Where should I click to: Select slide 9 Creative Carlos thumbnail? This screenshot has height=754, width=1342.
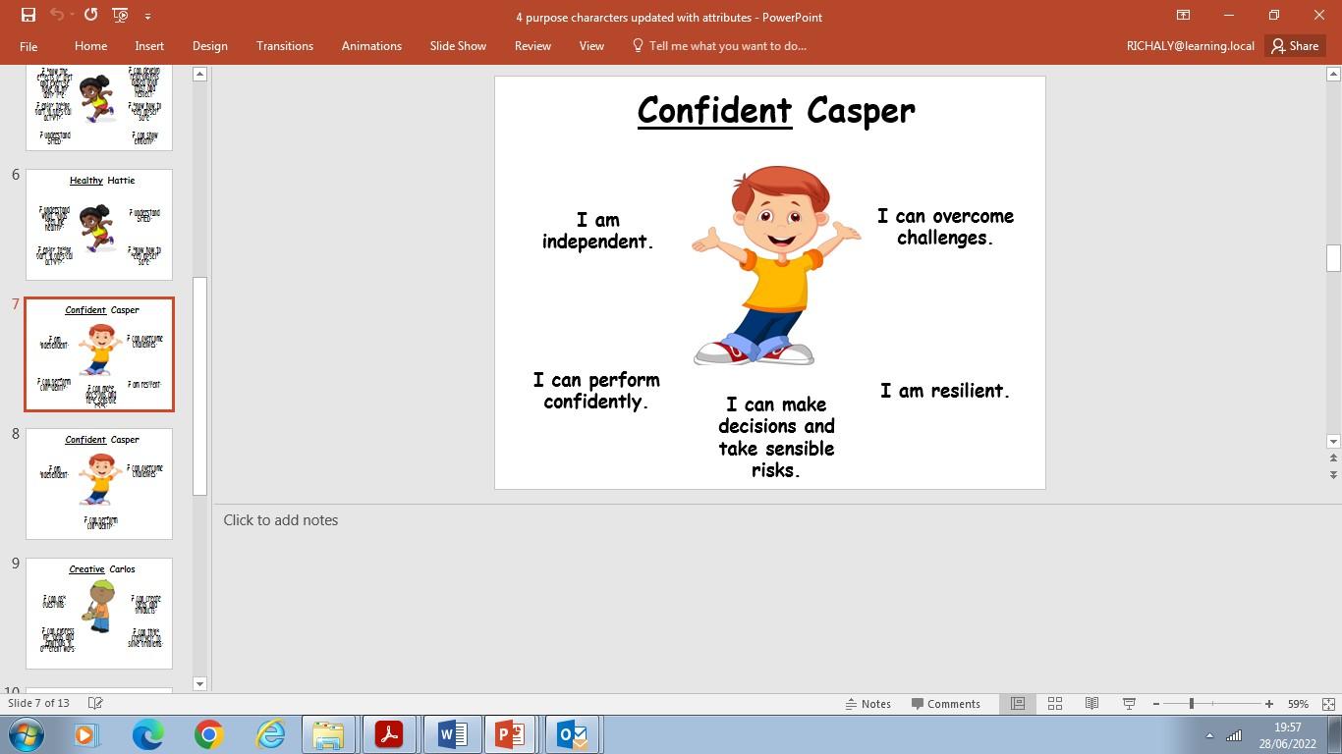pyautogui.click(x=99, y=614)
